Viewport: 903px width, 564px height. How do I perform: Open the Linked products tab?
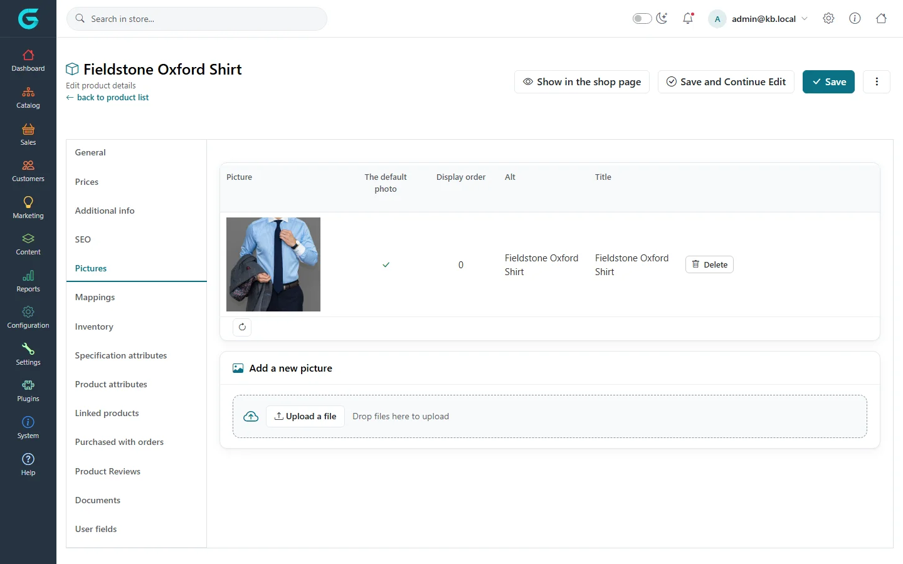click(x=137, y=413)
